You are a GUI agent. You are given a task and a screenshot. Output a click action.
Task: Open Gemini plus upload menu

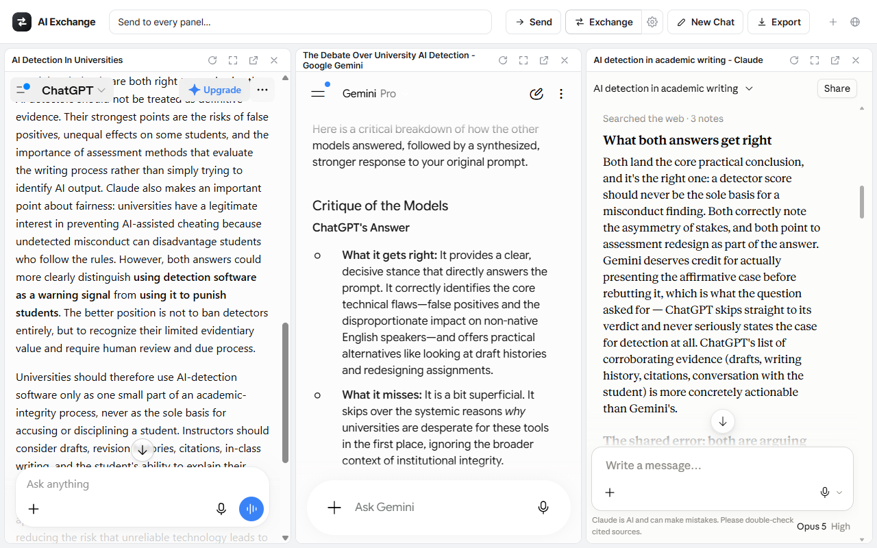(334, 507)
